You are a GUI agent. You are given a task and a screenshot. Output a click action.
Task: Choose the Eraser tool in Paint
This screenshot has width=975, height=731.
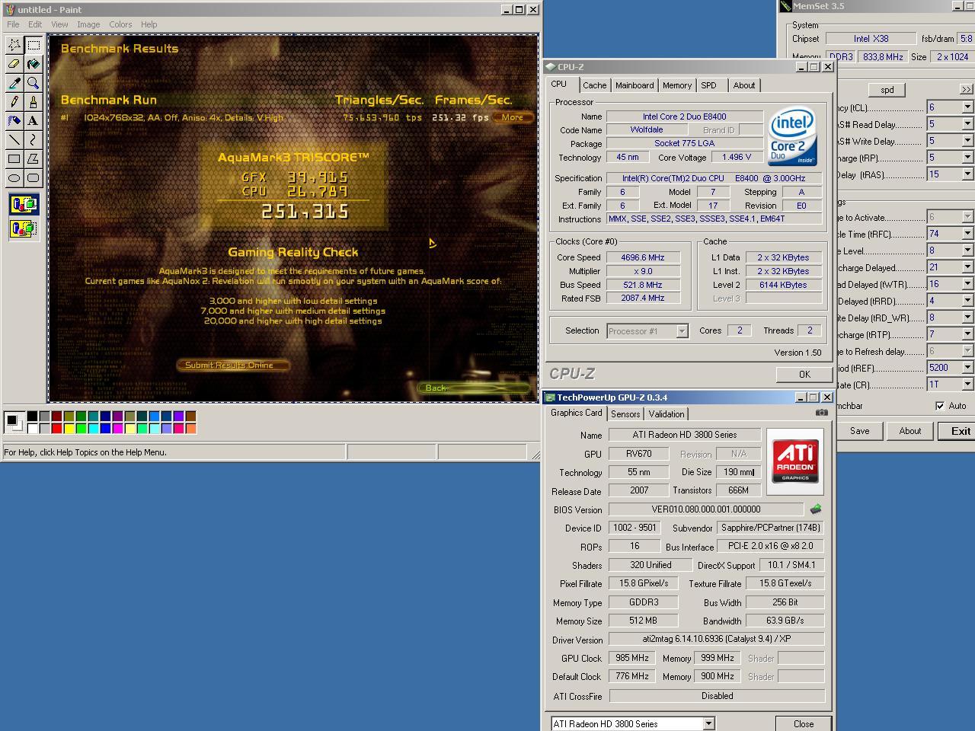click(x=14, y=64)
